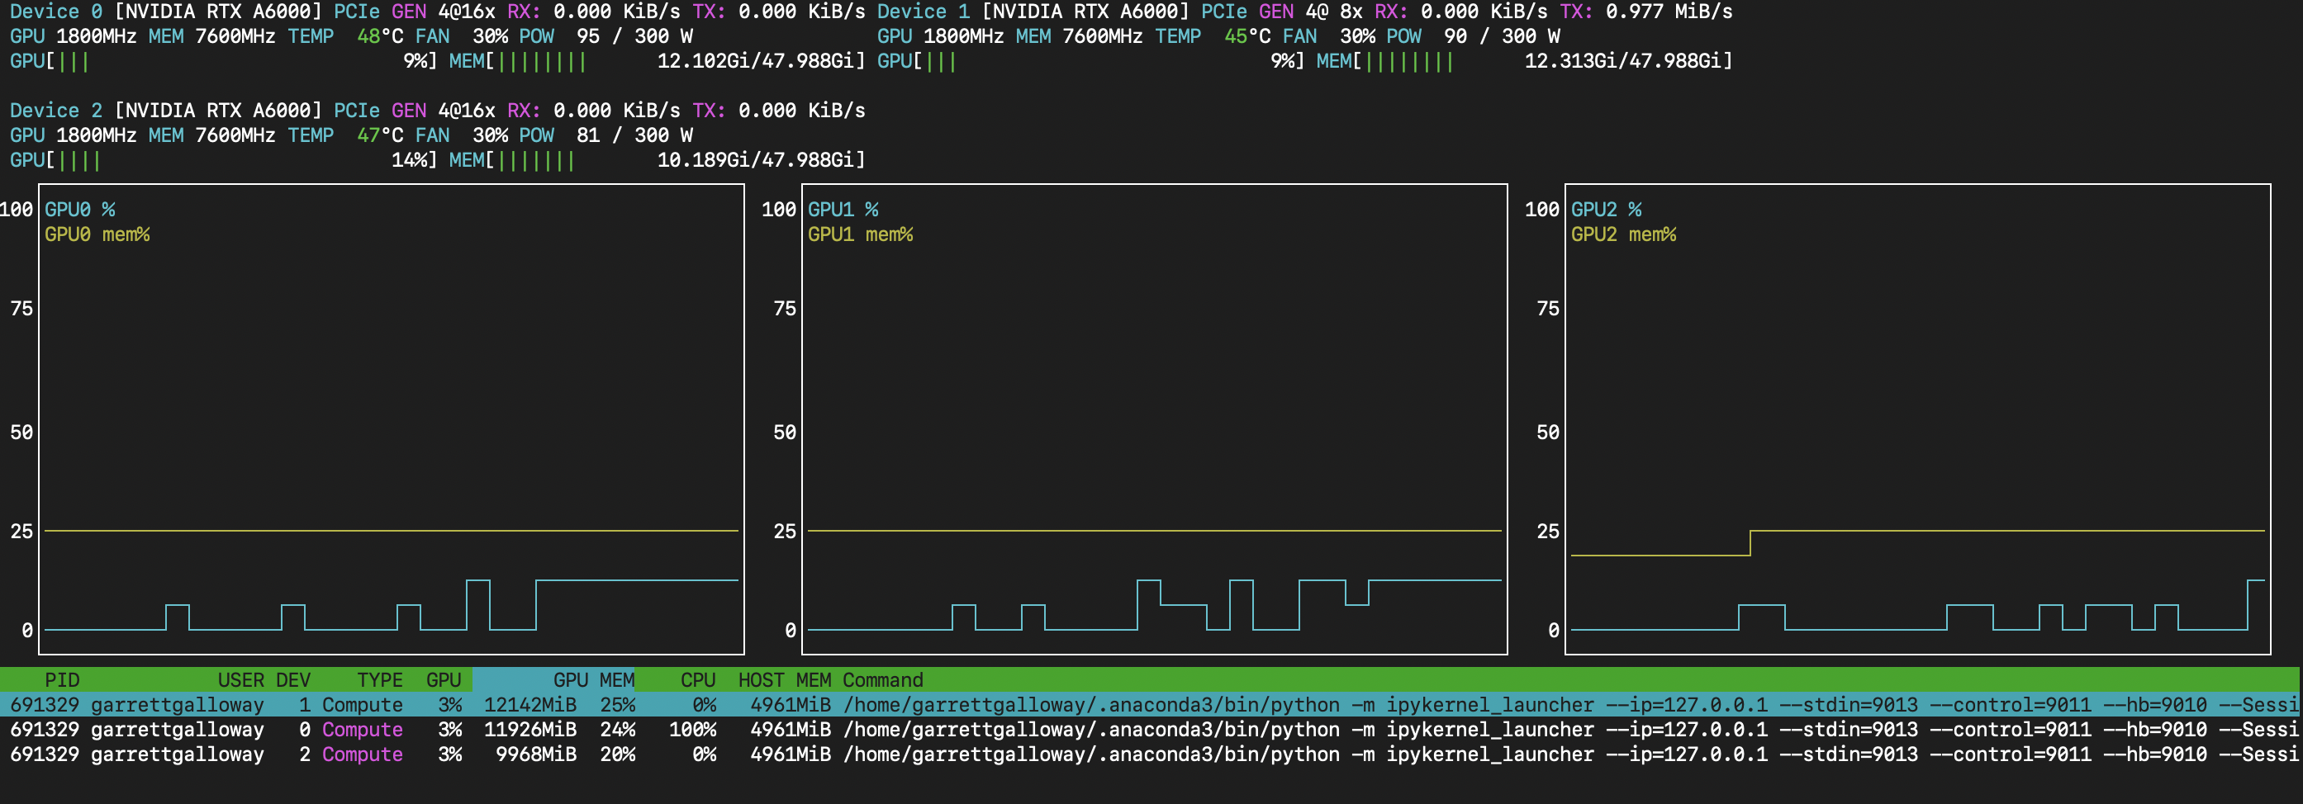The image size is (2303, 804).
Task: Click Device 0 power reading 95 / 300 W
Action: tap(634, 36)
